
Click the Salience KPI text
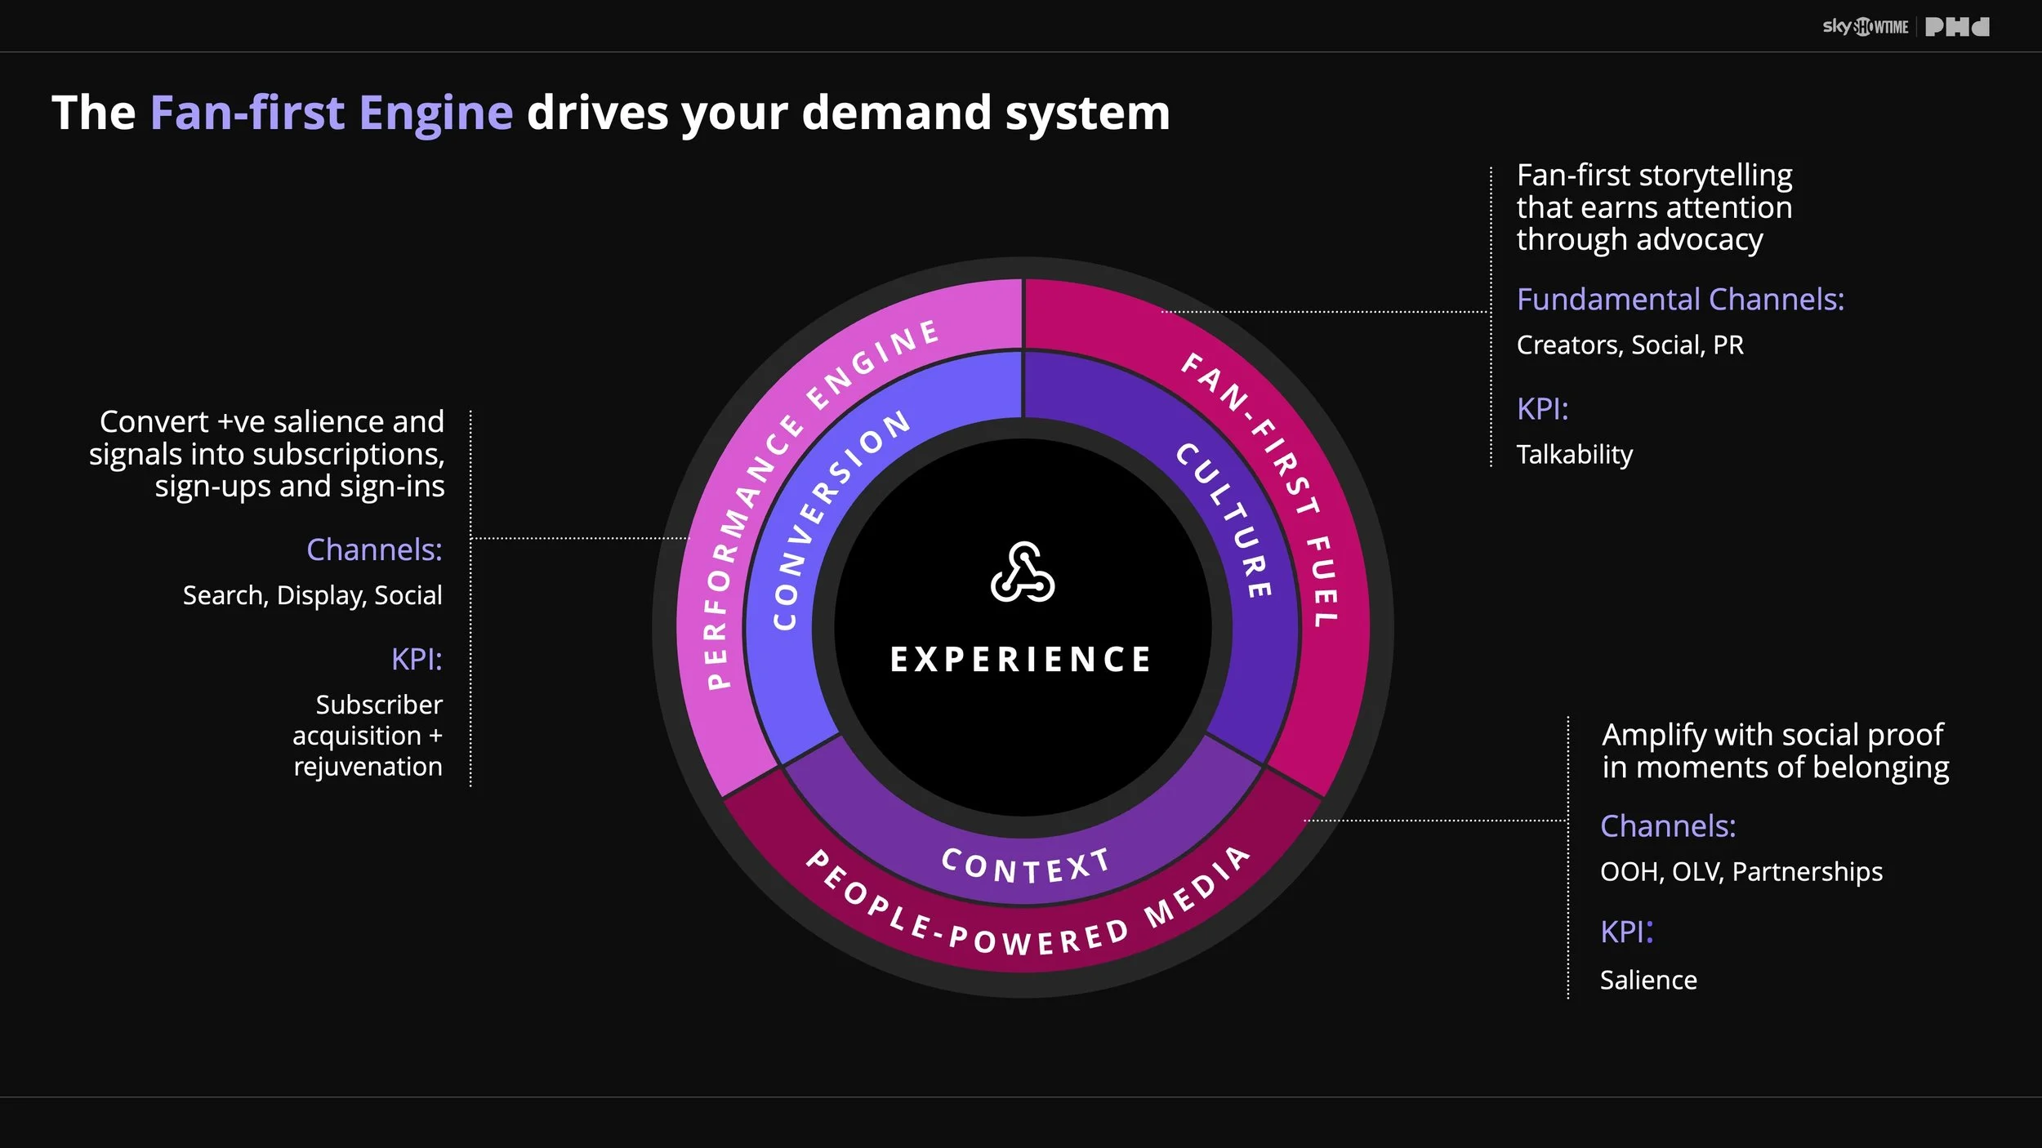tap(1647, 980)
